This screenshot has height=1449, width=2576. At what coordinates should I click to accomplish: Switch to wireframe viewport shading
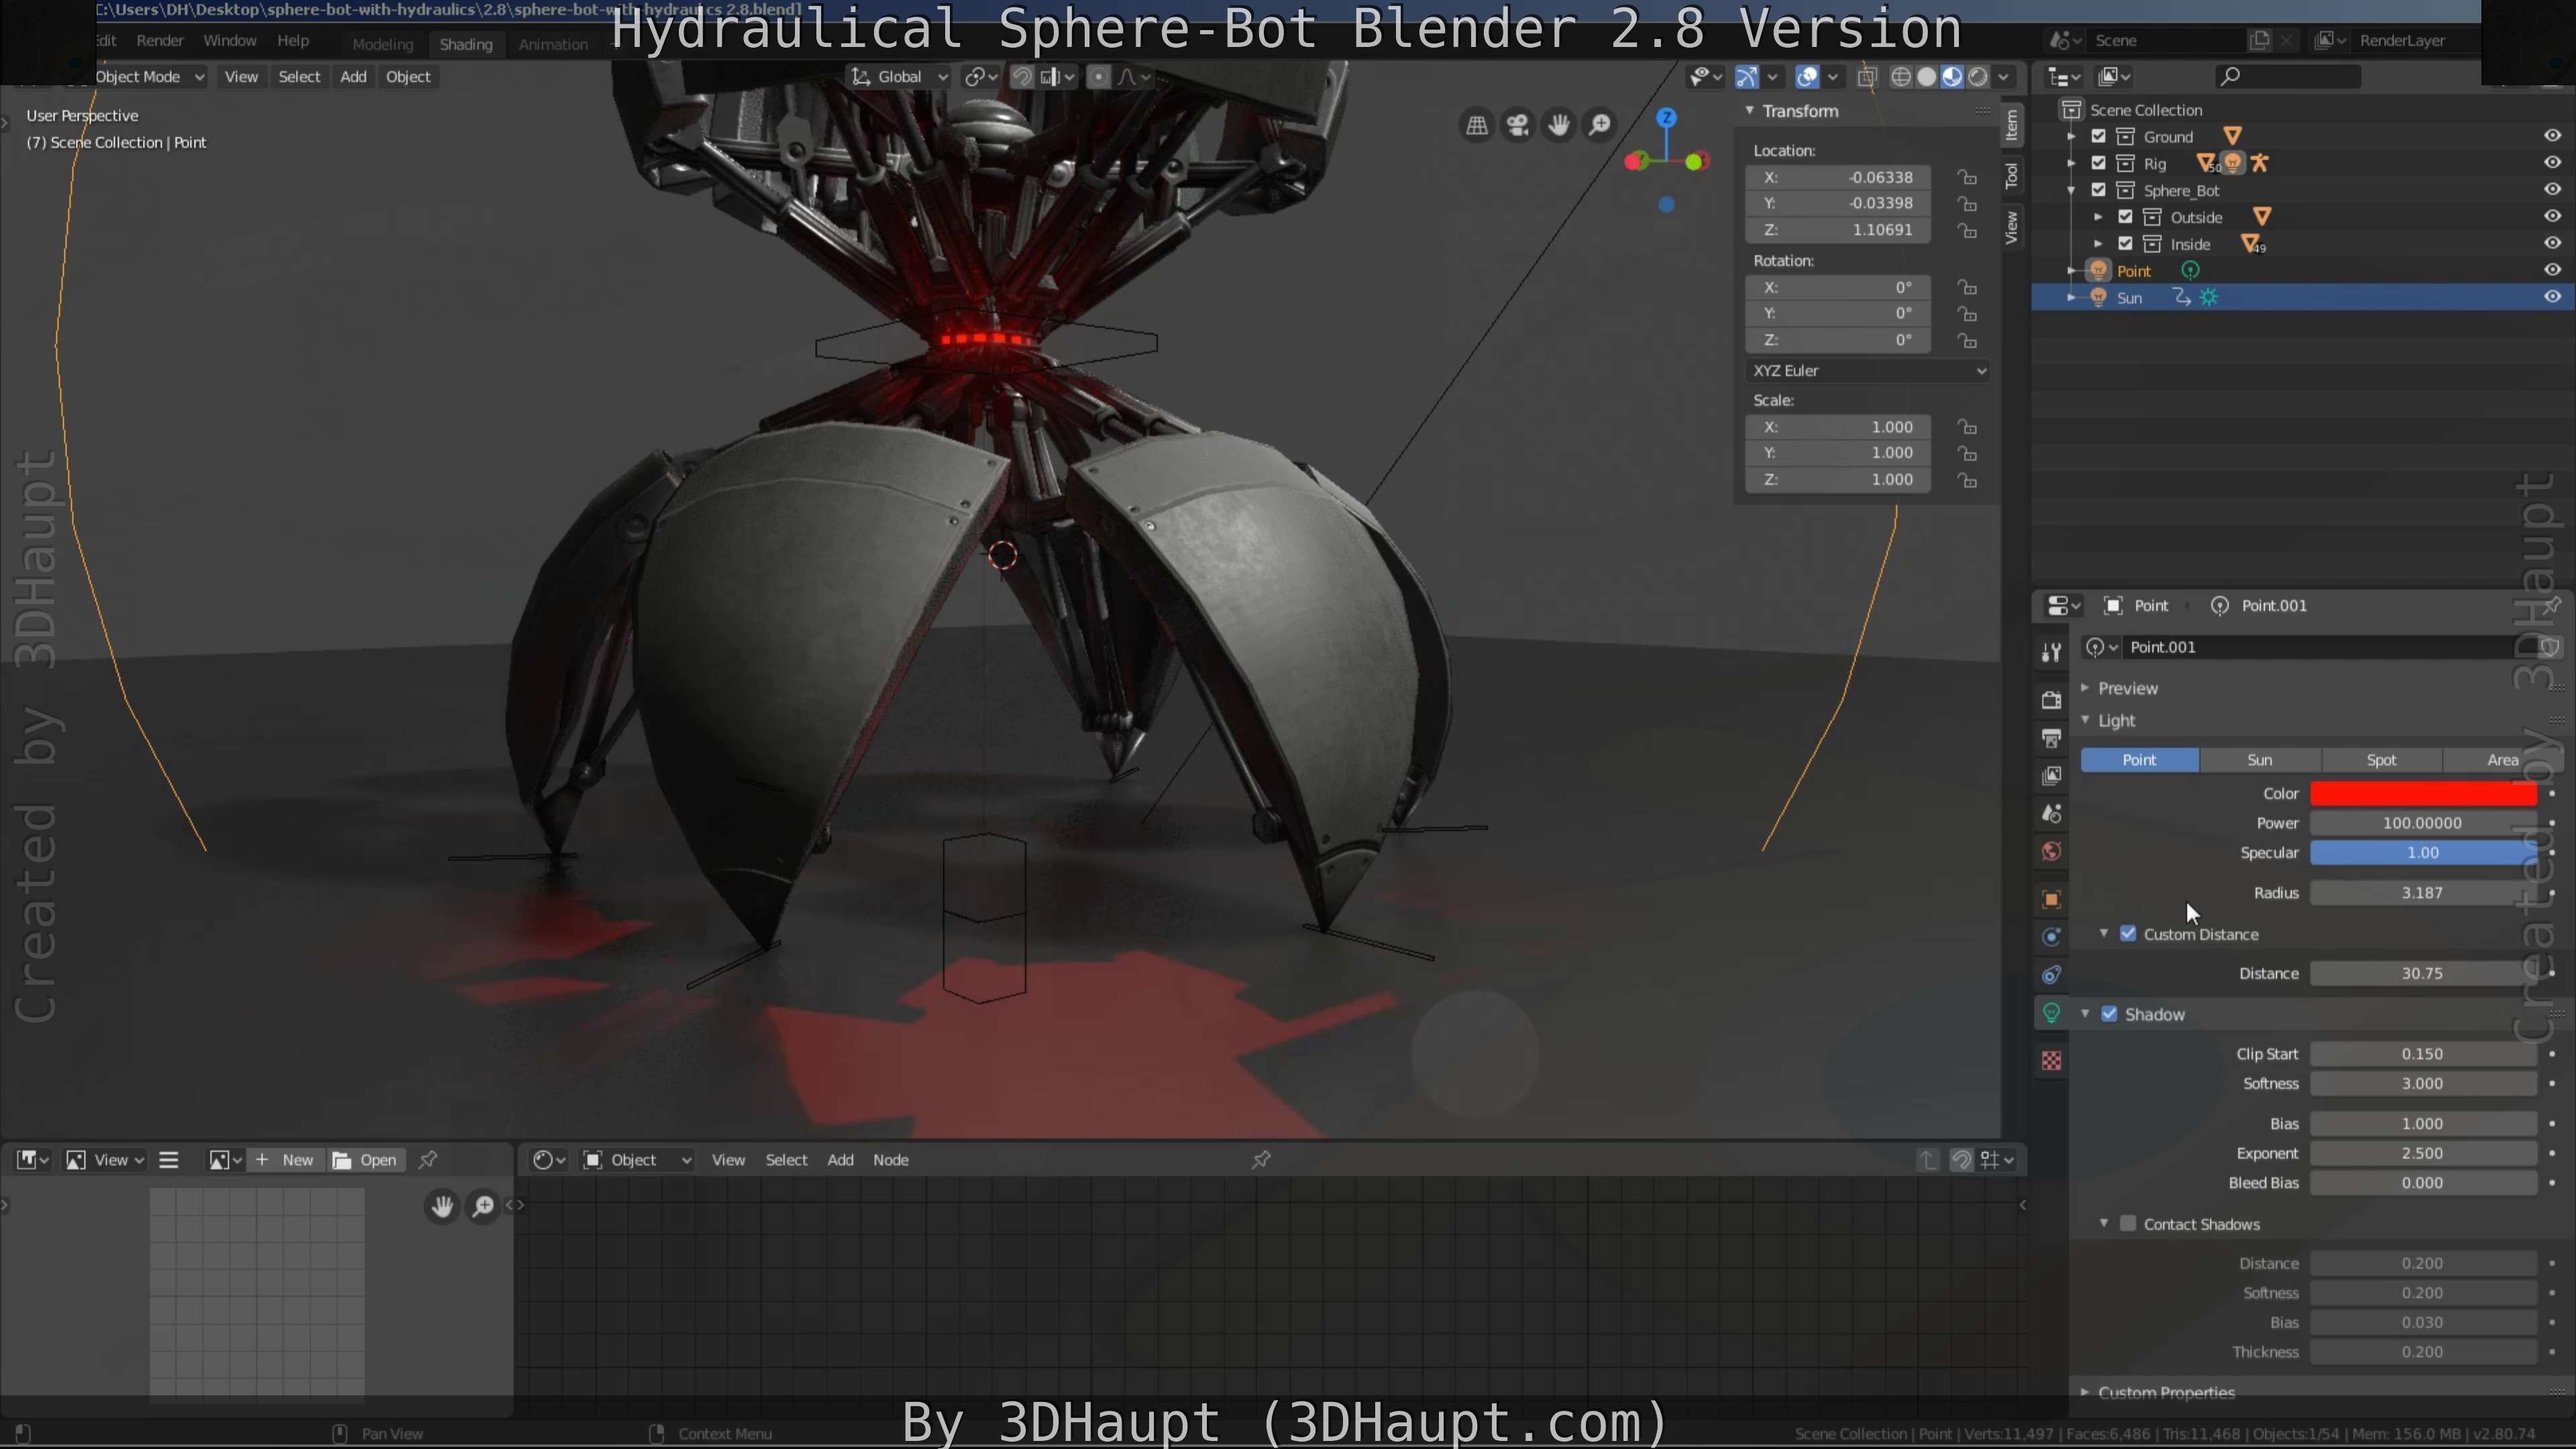[x=1901, y=77]
